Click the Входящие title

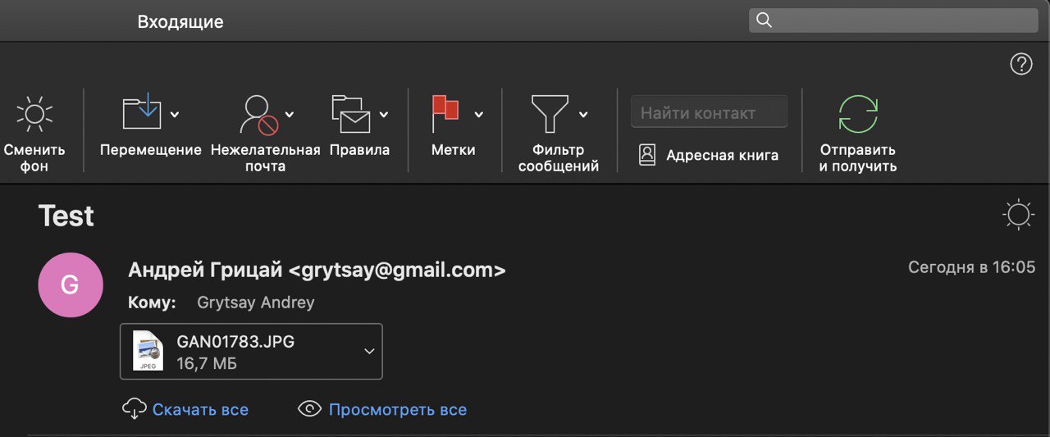pos(180,21)
